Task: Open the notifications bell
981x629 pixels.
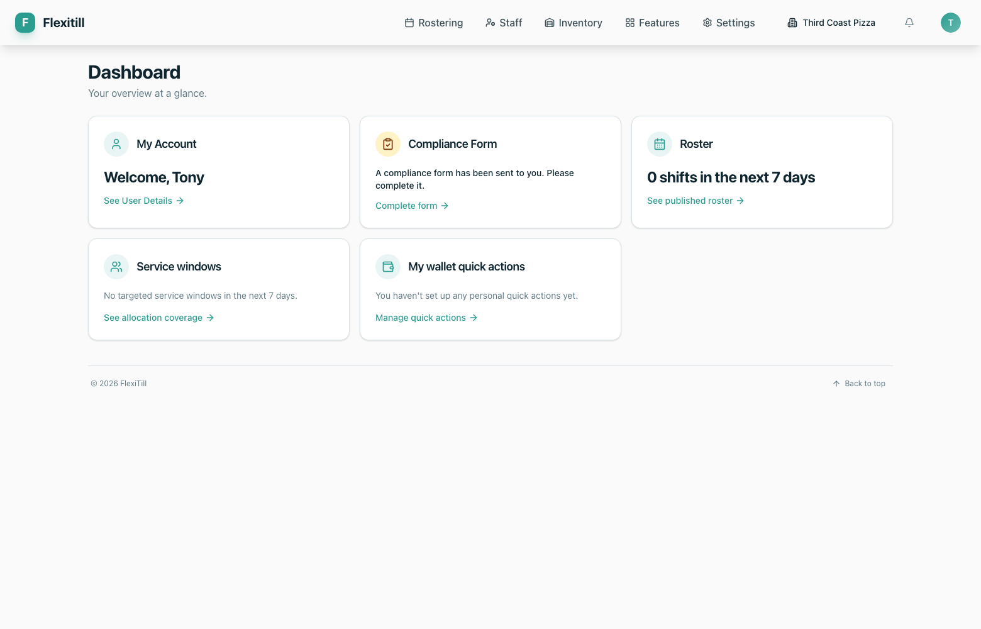Action: [x=909, y=23]
